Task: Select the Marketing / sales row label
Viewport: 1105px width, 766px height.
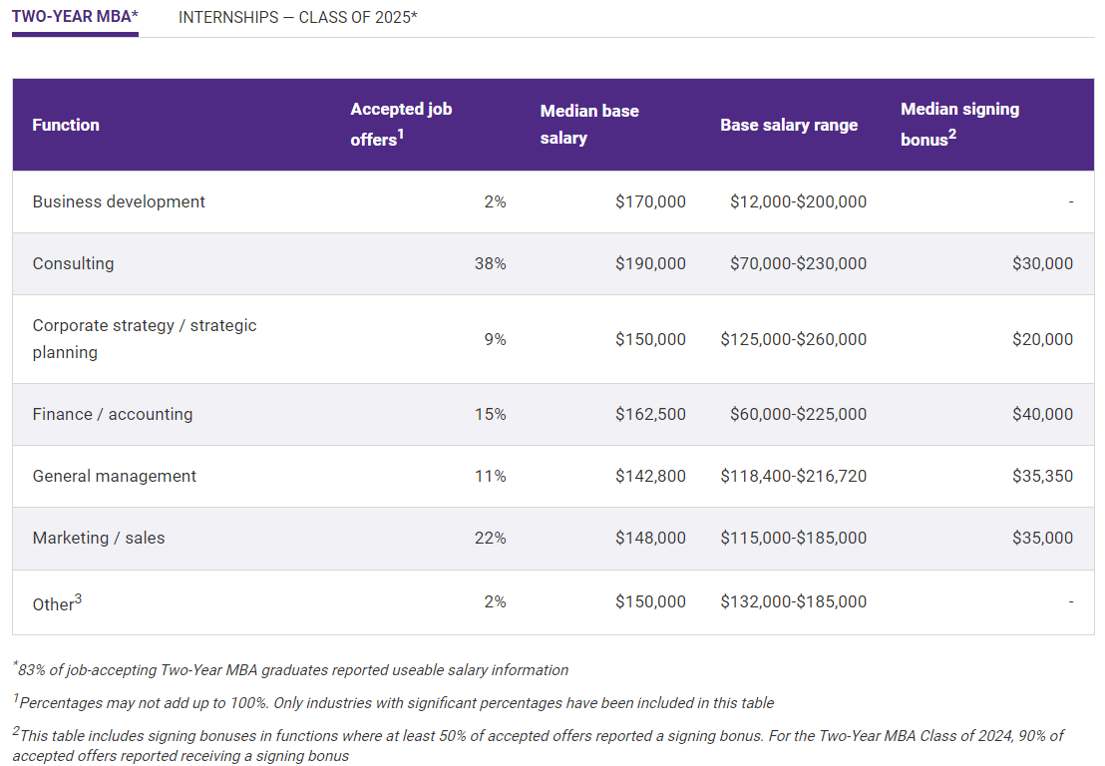Action: 99,538
